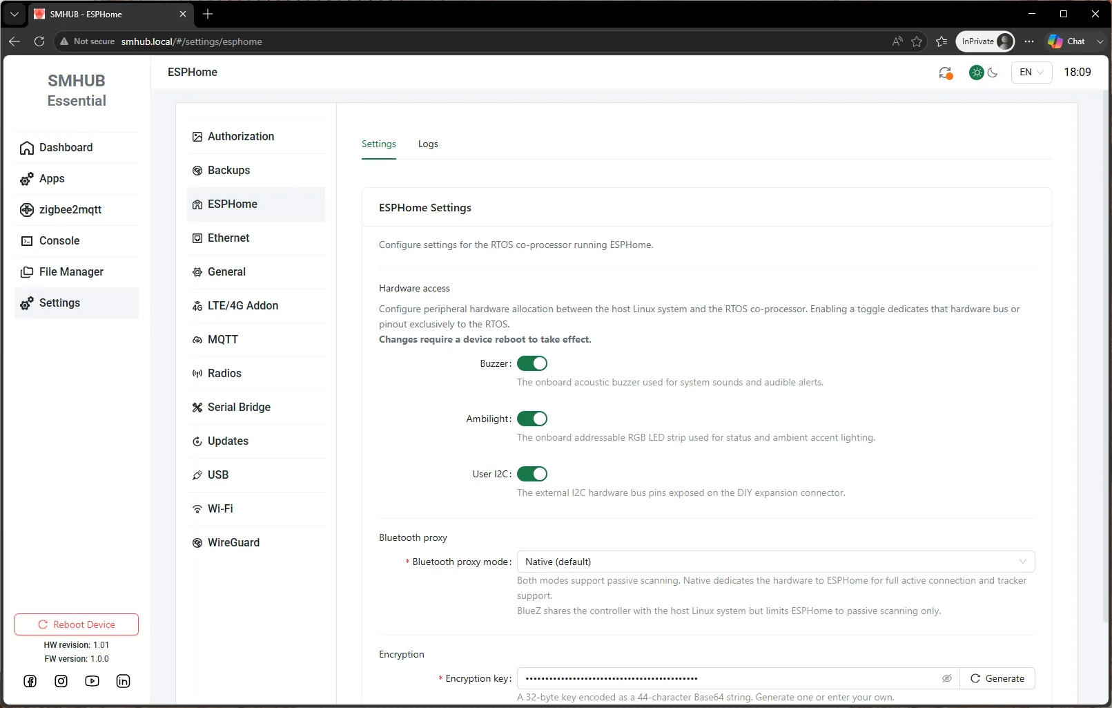1112x708 pixels.
Task: Click browser refresh icon
Action: [39, 41]
